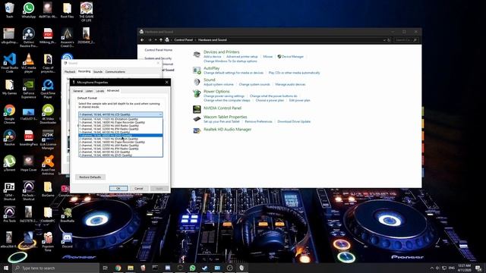Click Change system sounds link
This screenshot has height=273, width=486.
tap(254, 84)
